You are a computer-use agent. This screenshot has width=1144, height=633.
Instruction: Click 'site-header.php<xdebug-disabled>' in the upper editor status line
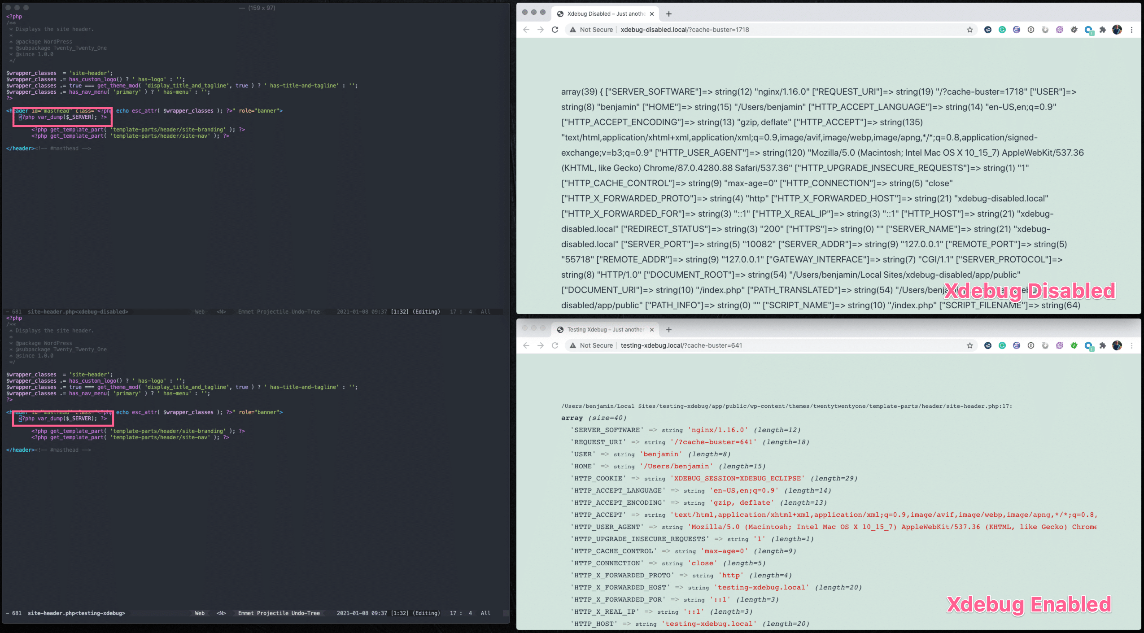tap(78, 312)
